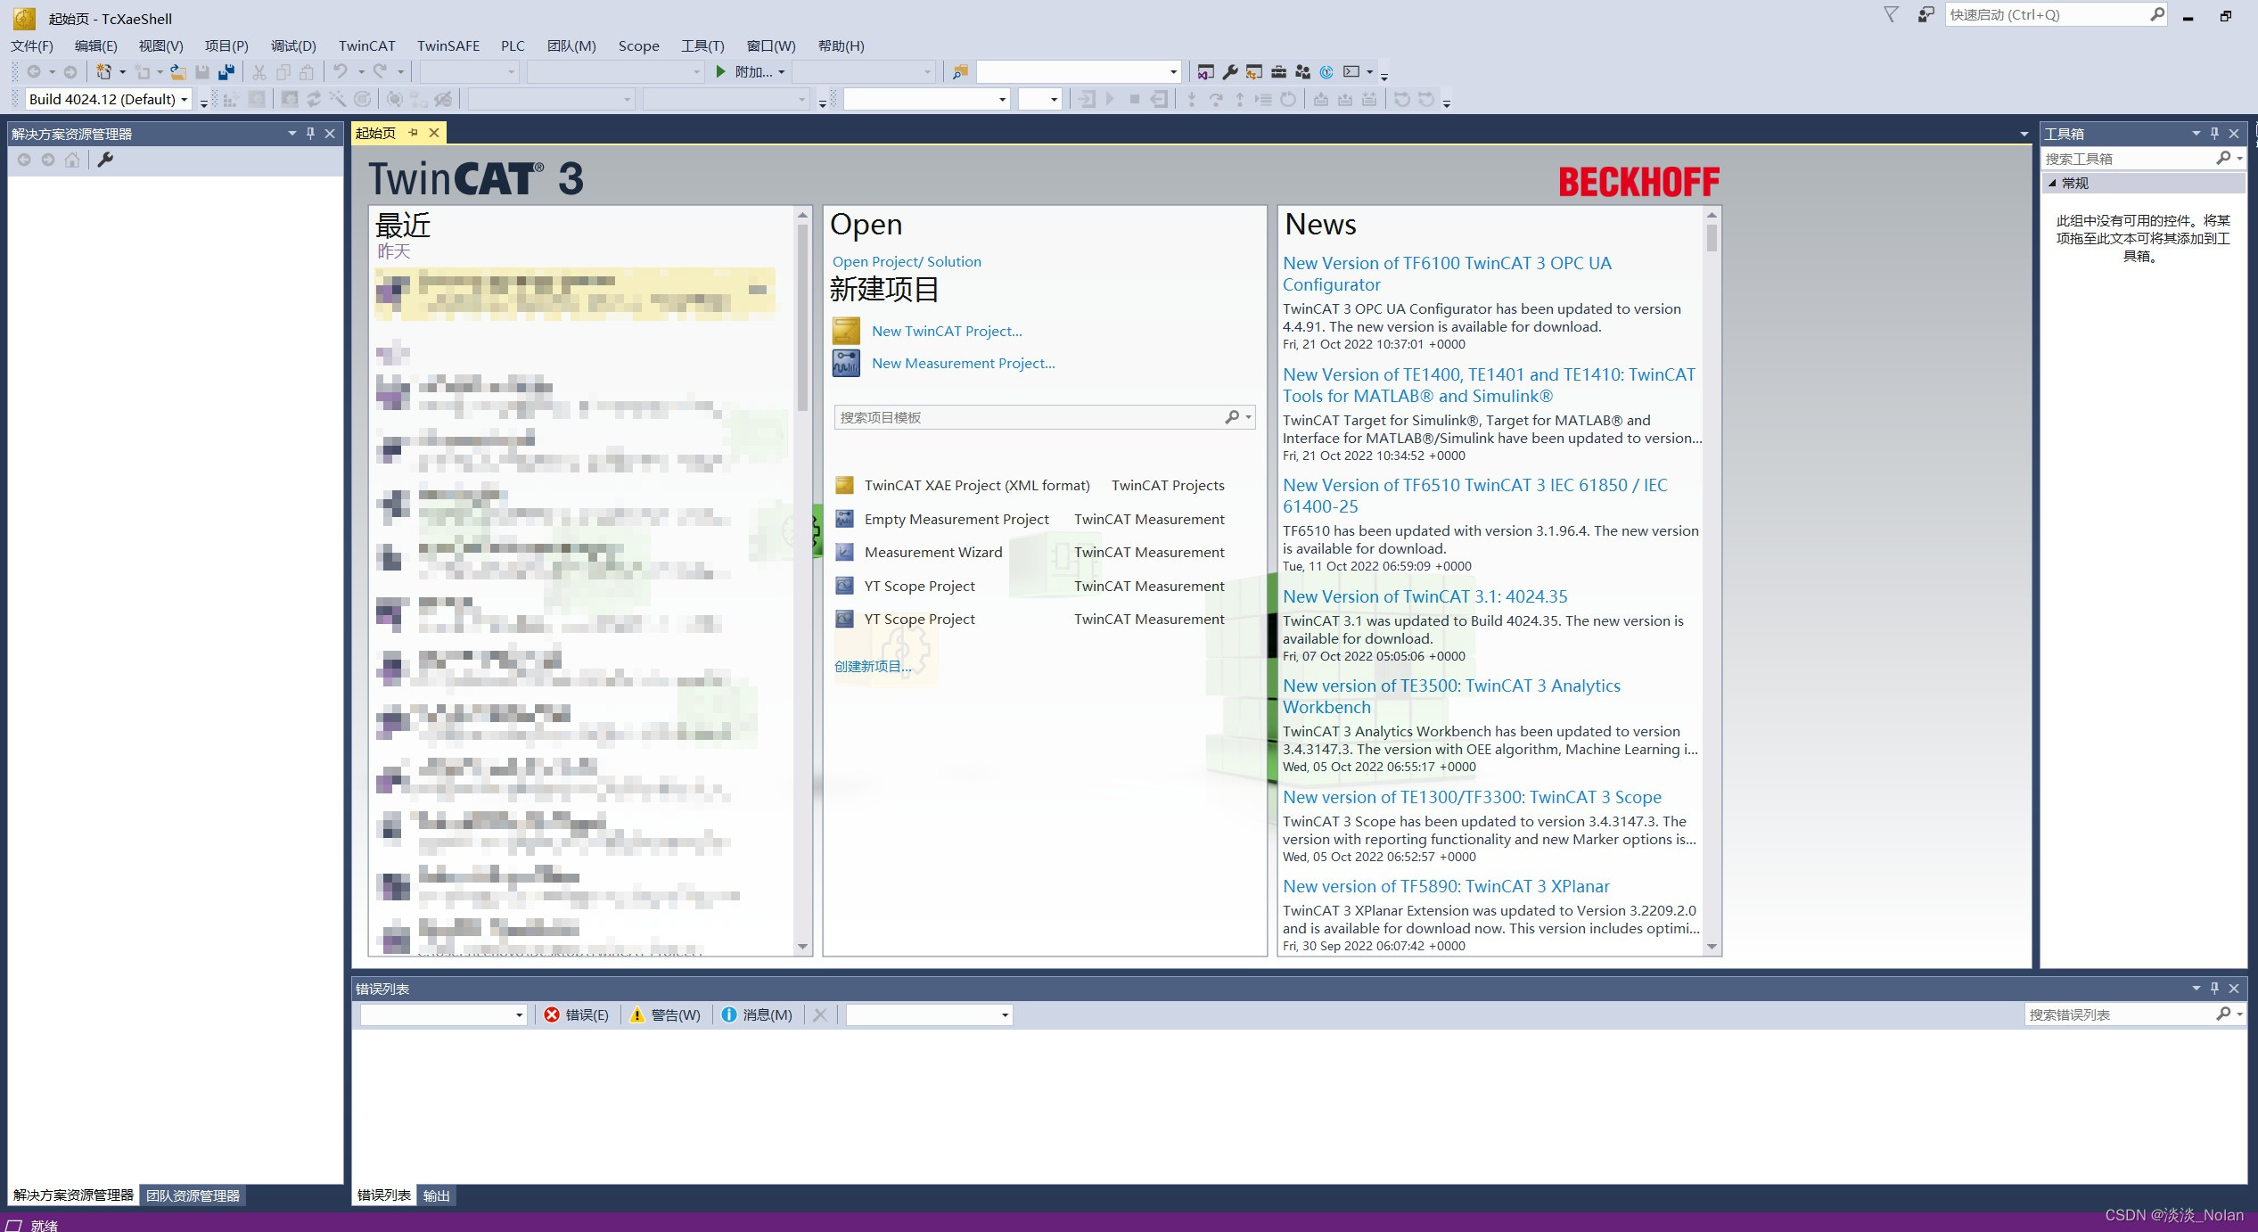Toggle the Warnings (警告) filter button
The width and height of the screenshot is (2258, 1232).
pyautogui.click(x=665, y=1014)
